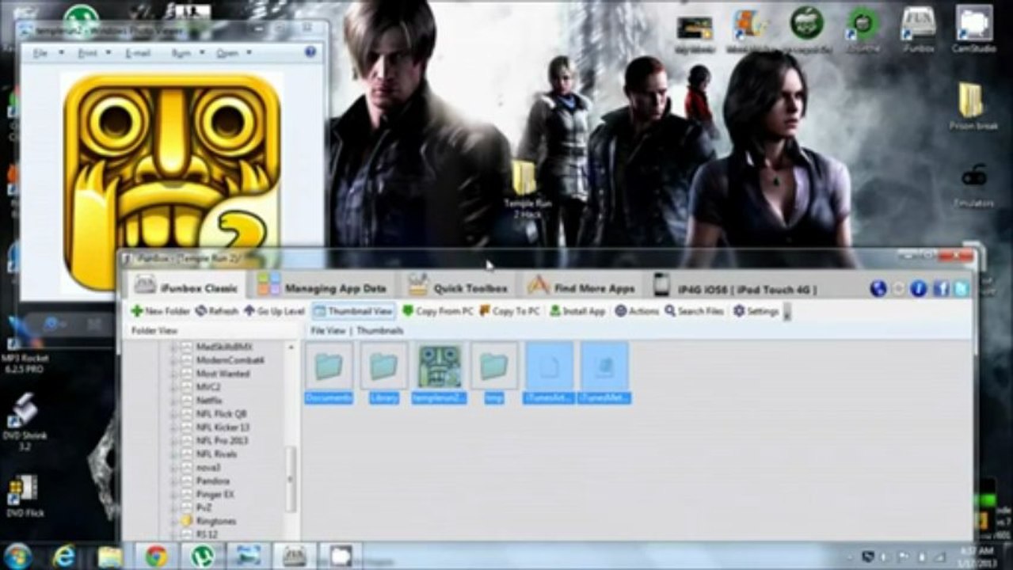Select NFL Pro 2013 tree item
Viewport: 1013px width, 570px height.
pyautogui.click(x=222, y=441)
